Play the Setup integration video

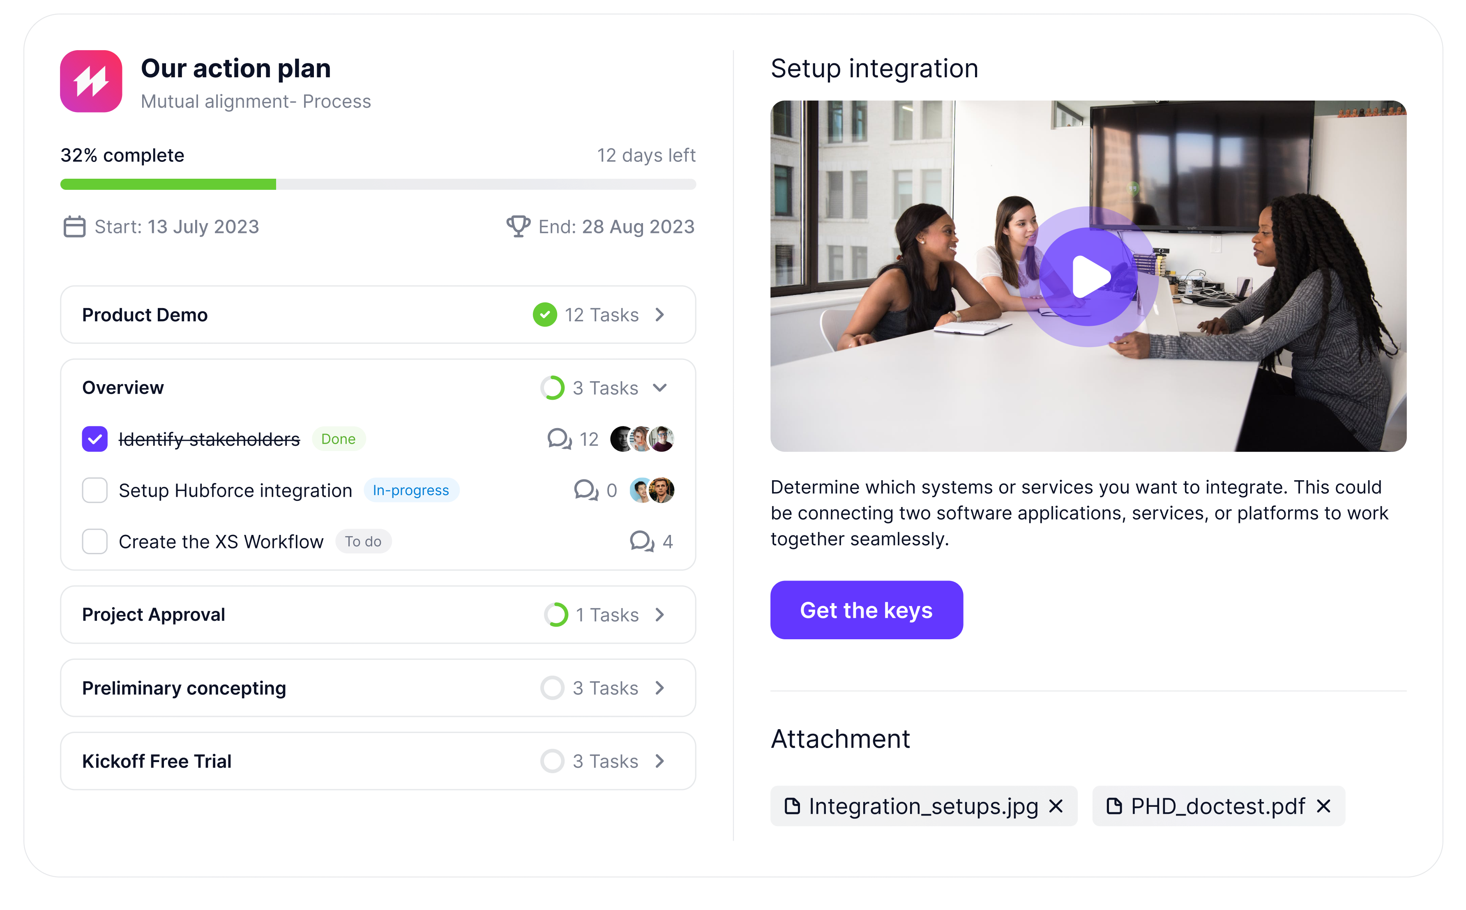(x=1089, y=277)
